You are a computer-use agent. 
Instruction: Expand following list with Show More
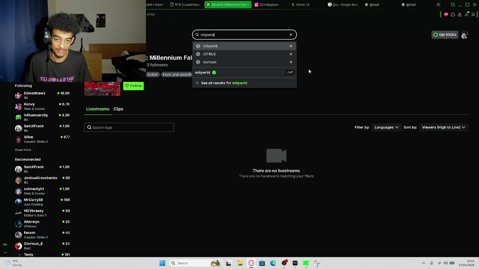23,150
